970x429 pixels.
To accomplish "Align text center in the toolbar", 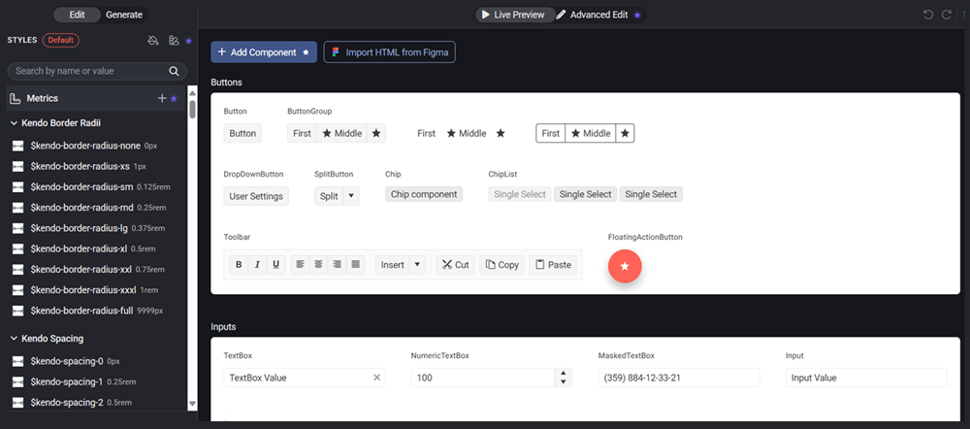I will pos(318,265).
